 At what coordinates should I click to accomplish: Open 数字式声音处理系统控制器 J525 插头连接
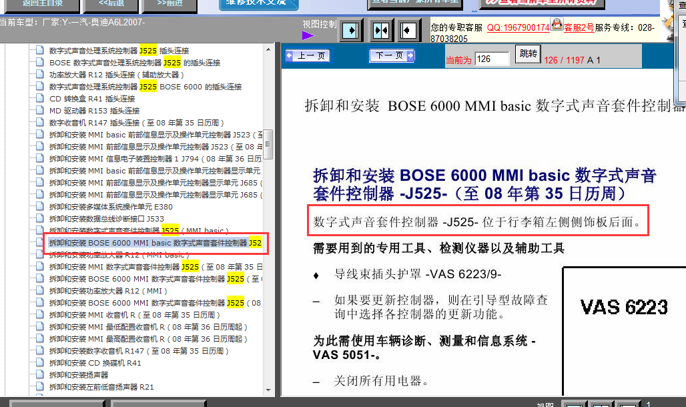(119, 51)
